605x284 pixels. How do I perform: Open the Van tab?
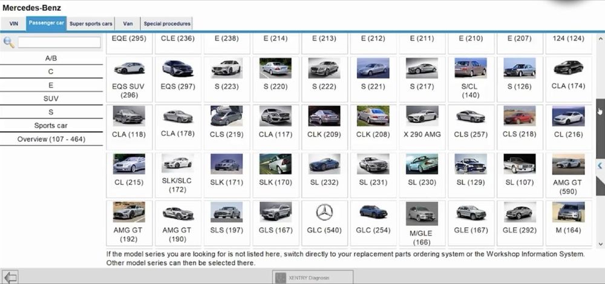[128, 24]
